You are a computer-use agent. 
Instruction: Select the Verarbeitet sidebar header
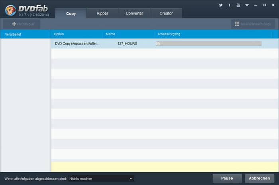[26, 34]
